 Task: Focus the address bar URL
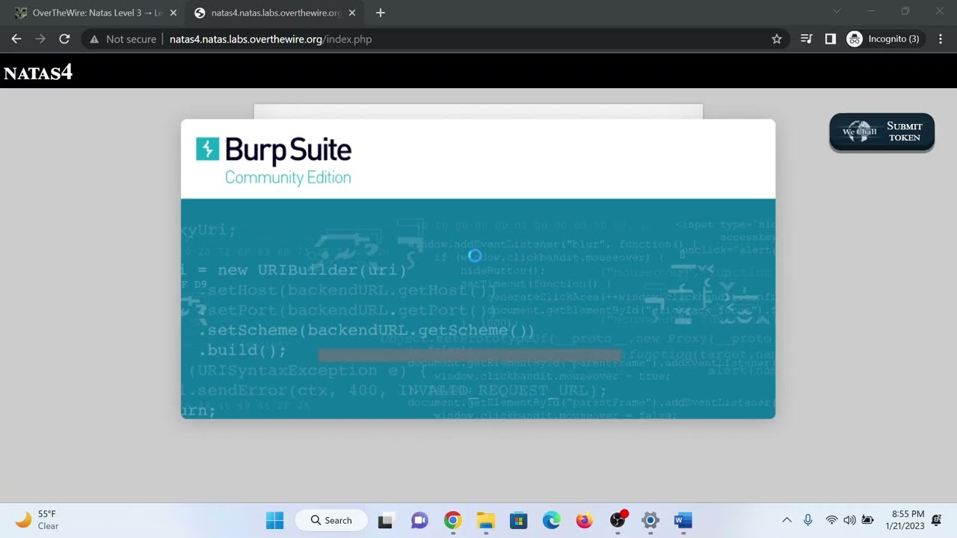(271, 39)
